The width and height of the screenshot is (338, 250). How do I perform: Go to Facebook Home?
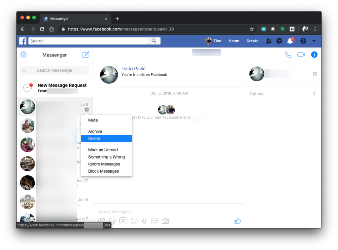234,41
